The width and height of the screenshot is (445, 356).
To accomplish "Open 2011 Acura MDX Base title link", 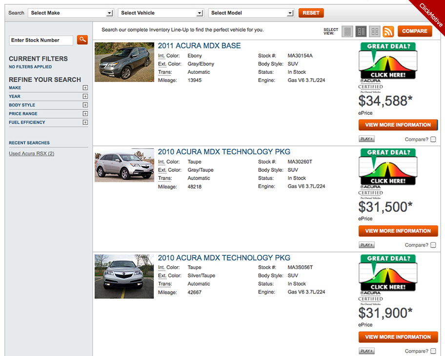I will pyautogui.click(x=199, y=46).
